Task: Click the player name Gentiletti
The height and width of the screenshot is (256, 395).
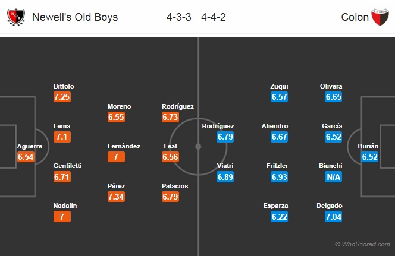Action: tap(67, 166)
